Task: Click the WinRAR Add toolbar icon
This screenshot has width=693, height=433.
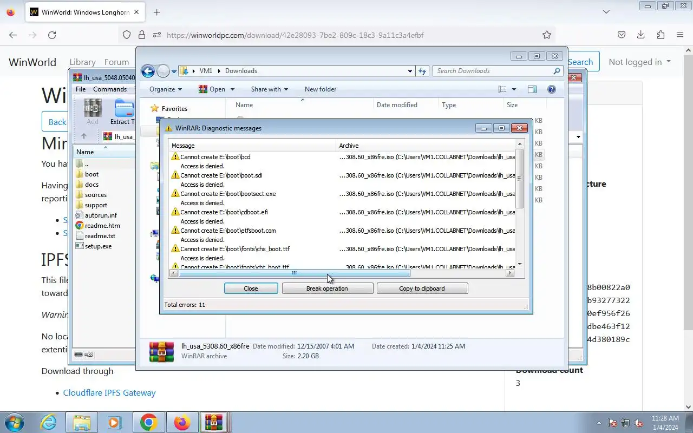Action: (93, 112)
